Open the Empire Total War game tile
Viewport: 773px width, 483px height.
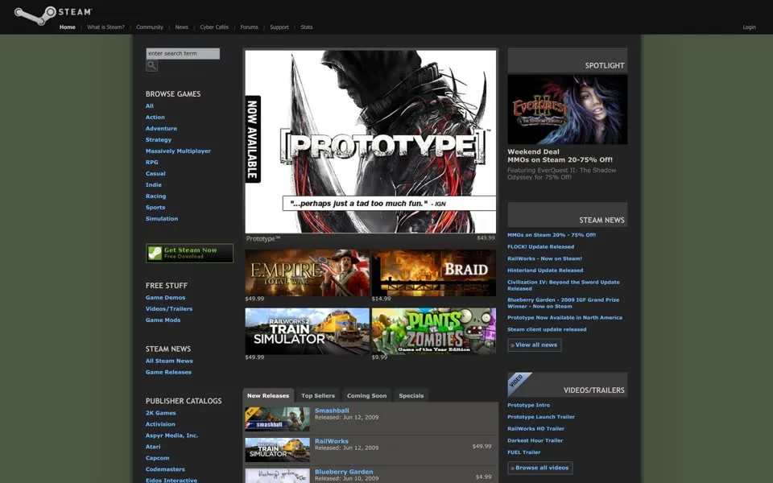307,273
